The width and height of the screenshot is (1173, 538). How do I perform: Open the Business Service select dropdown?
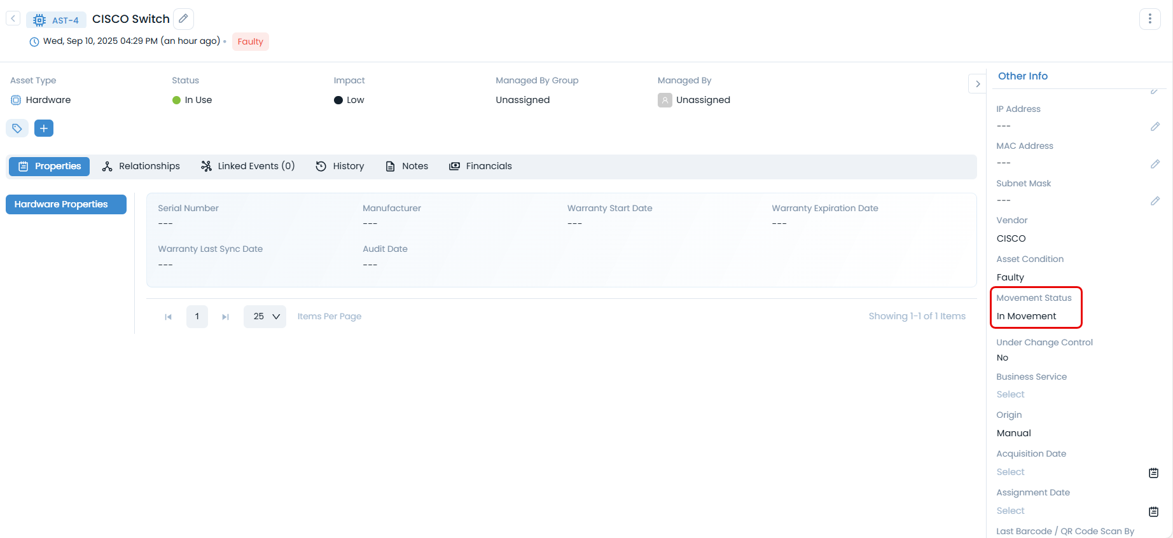point(1011,394)
